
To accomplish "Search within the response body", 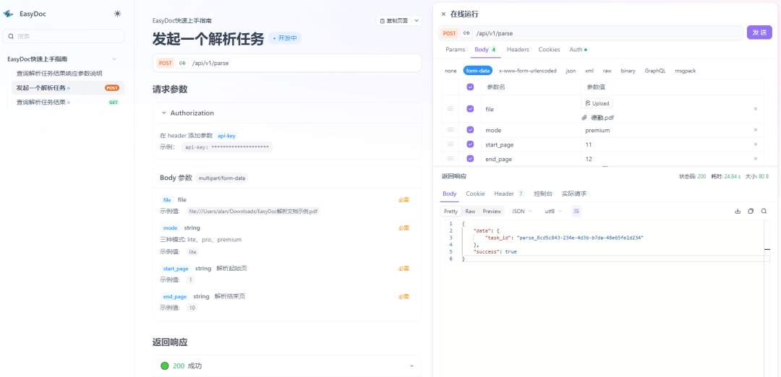I will coord(764,211).
